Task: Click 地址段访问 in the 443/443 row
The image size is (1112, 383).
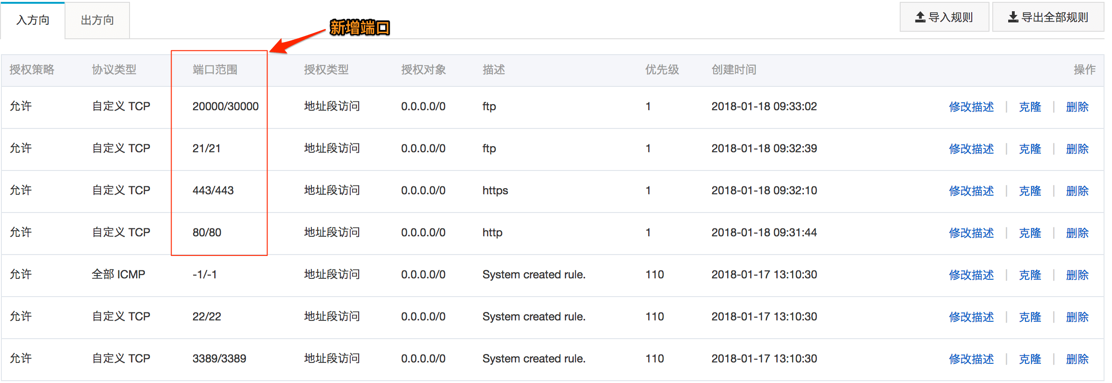Action: pyautogui.click(x=332, y=191)
